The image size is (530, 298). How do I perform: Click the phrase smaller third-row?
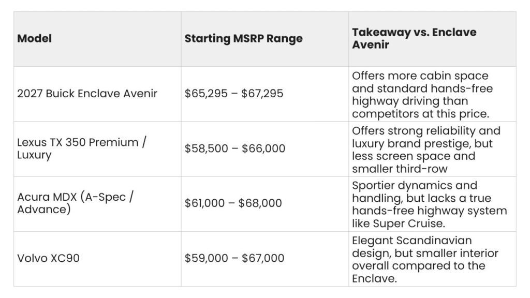[400, 169]
